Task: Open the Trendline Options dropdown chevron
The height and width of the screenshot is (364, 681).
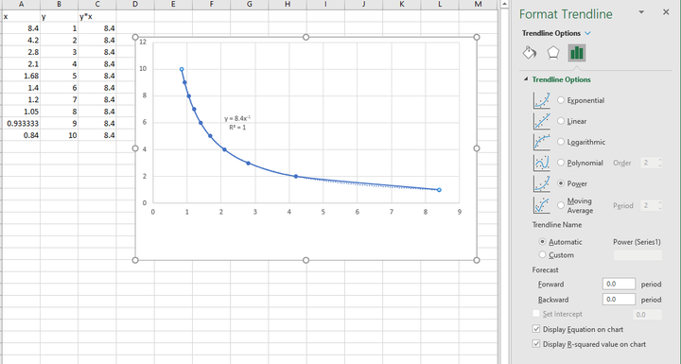Action: pyautogui.click(x=587, y=33)
